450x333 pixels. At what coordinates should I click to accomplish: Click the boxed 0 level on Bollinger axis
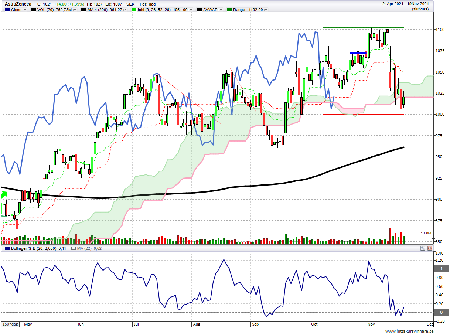click(x=440, y=313)
